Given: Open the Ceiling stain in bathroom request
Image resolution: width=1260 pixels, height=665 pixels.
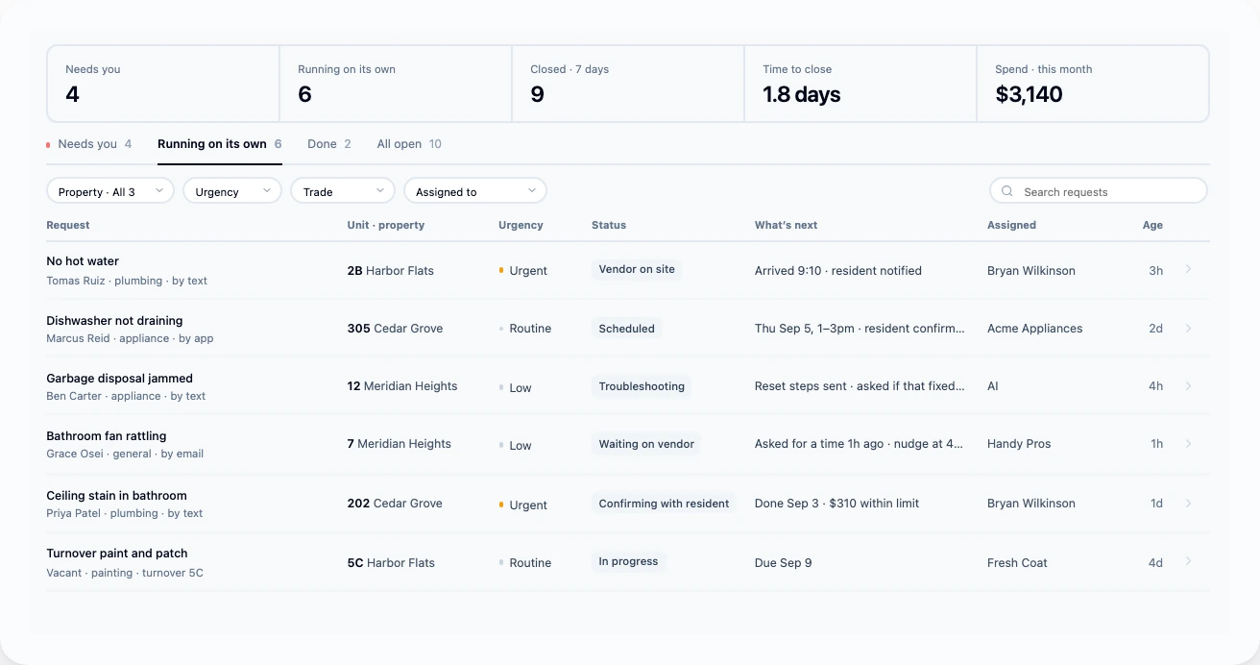Looking at the screenshot, I should (628, 503).
